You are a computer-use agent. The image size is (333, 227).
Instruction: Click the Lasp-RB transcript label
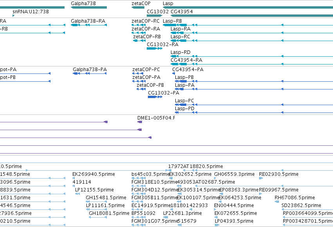[x=172, y=21]
